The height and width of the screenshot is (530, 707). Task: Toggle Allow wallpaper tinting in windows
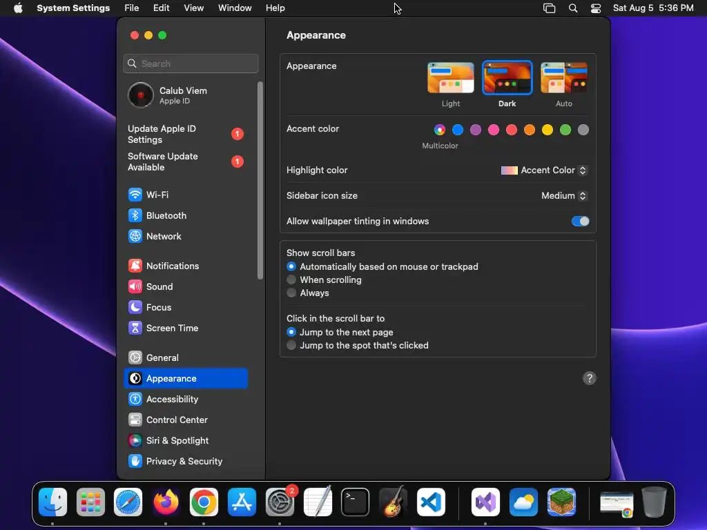580,222
